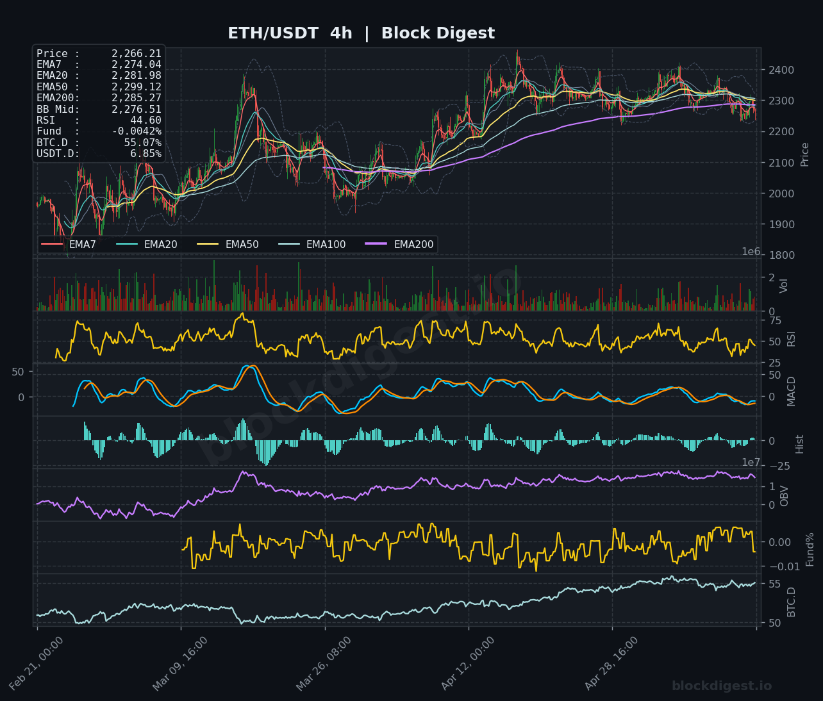This screenshot has width=823, height=701.
Task: Click the Hist panel axis title
Action: 799,443
